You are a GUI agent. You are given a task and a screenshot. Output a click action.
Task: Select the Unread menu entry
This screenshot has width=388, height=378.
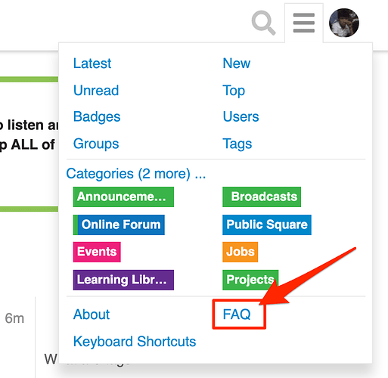[x=96, y=90]
